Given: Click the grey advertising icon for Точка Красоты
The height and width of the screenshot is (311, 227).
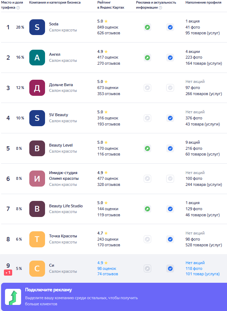Looking at the screenshot, I should pyautogui.click(x=147, y=239).
